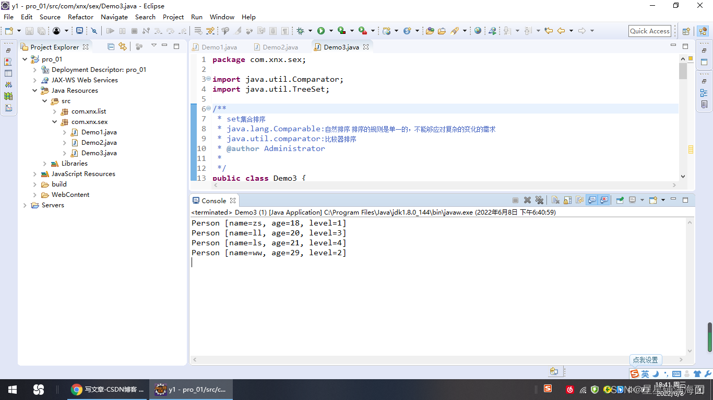Open the Source menu
713x400 pixels.
point(50,17)
